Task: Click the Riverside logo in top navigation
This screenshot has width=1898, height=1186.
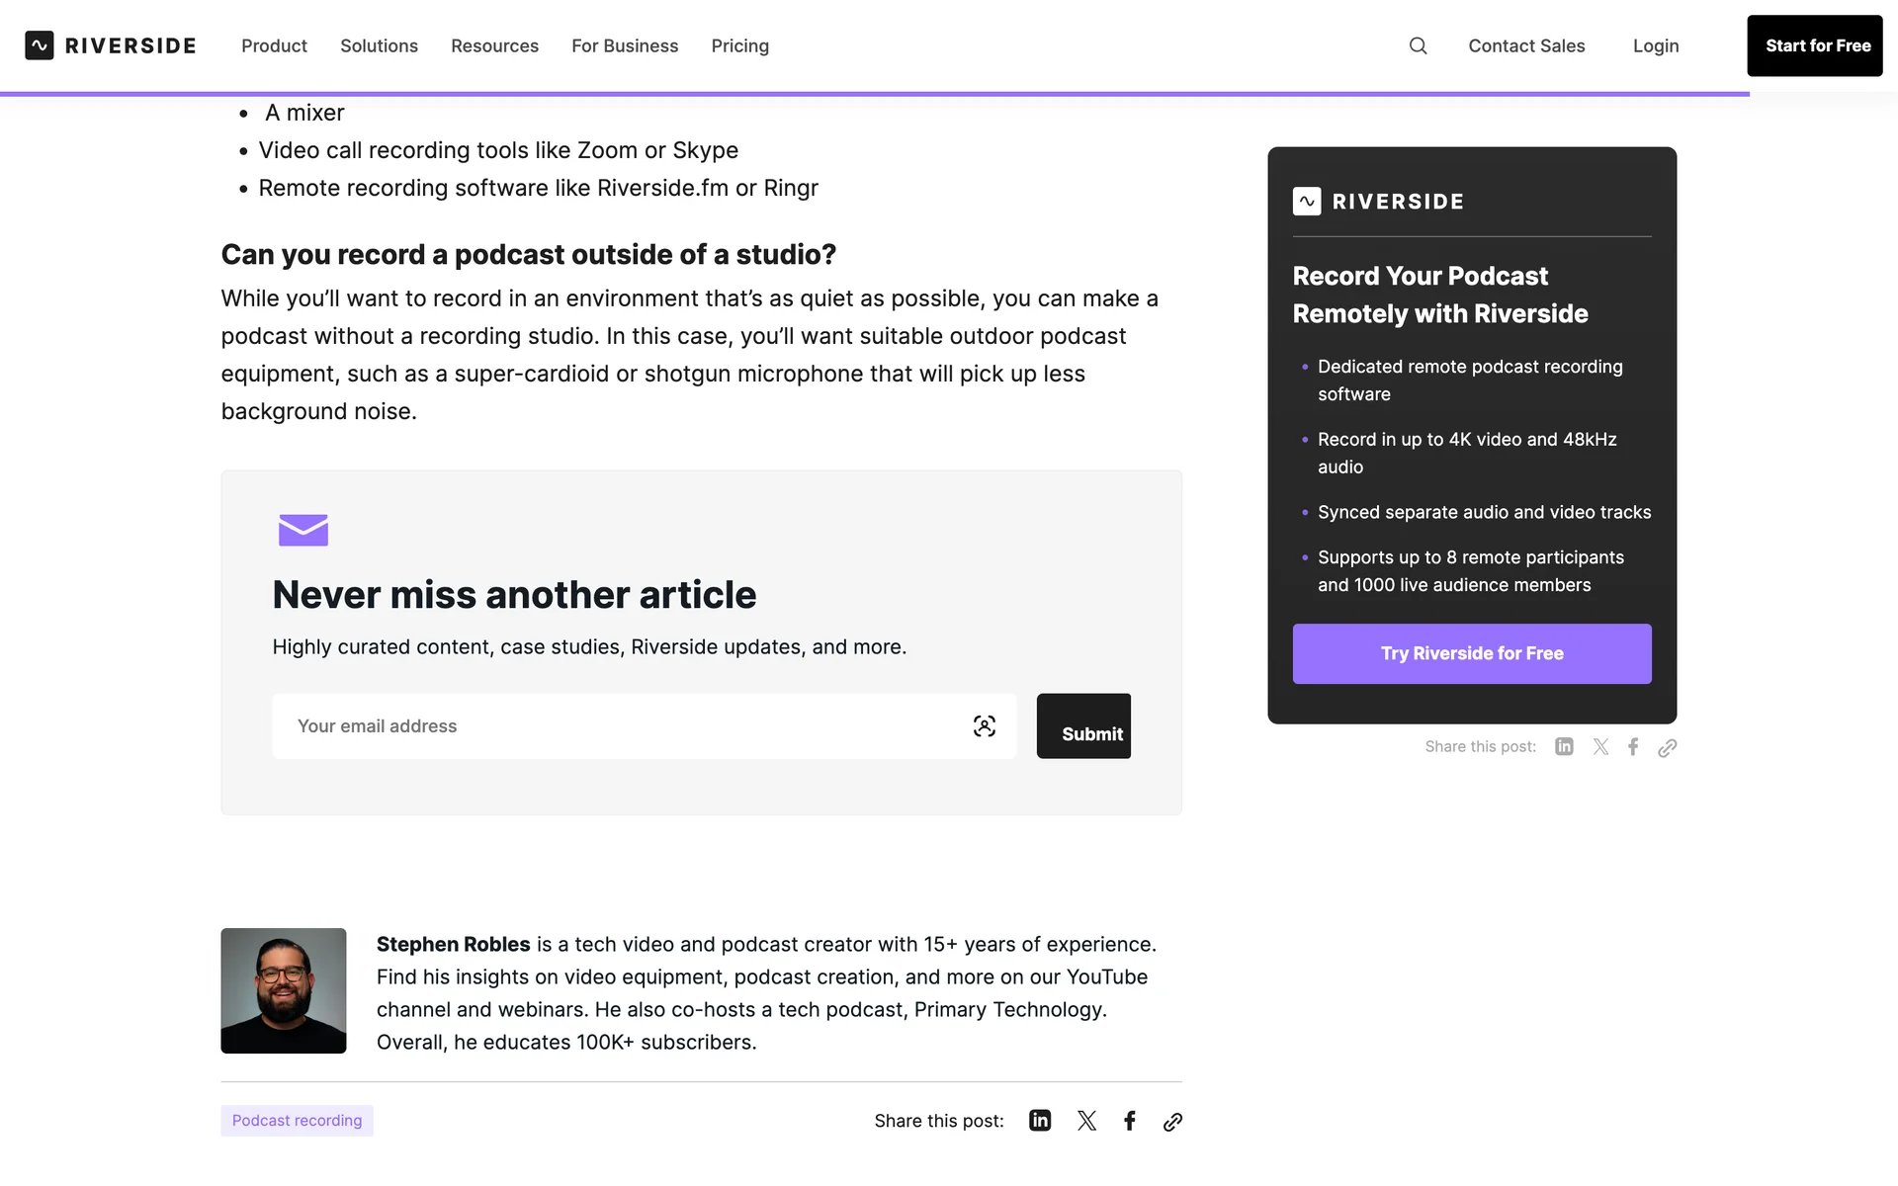Action: (x=111, y=45)
